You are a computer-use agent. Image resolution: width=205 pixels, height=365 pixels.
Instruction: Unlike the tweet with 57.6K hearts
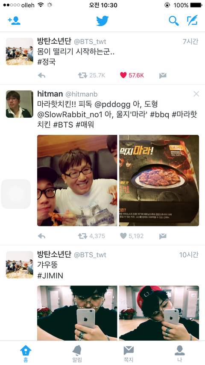(x=123, y=75)
